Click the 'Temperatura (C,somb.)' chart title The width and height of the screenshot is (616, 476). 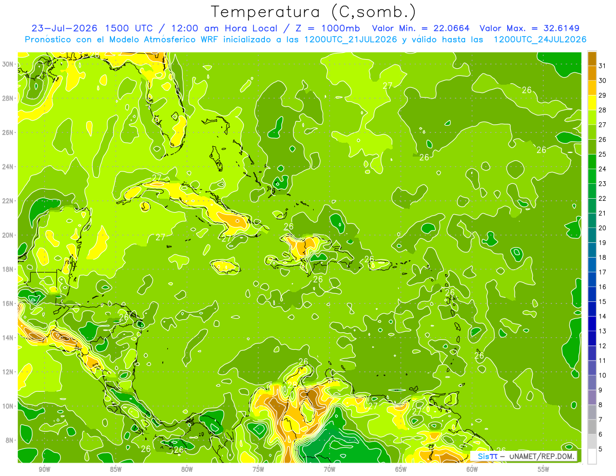tap(314, 12)
